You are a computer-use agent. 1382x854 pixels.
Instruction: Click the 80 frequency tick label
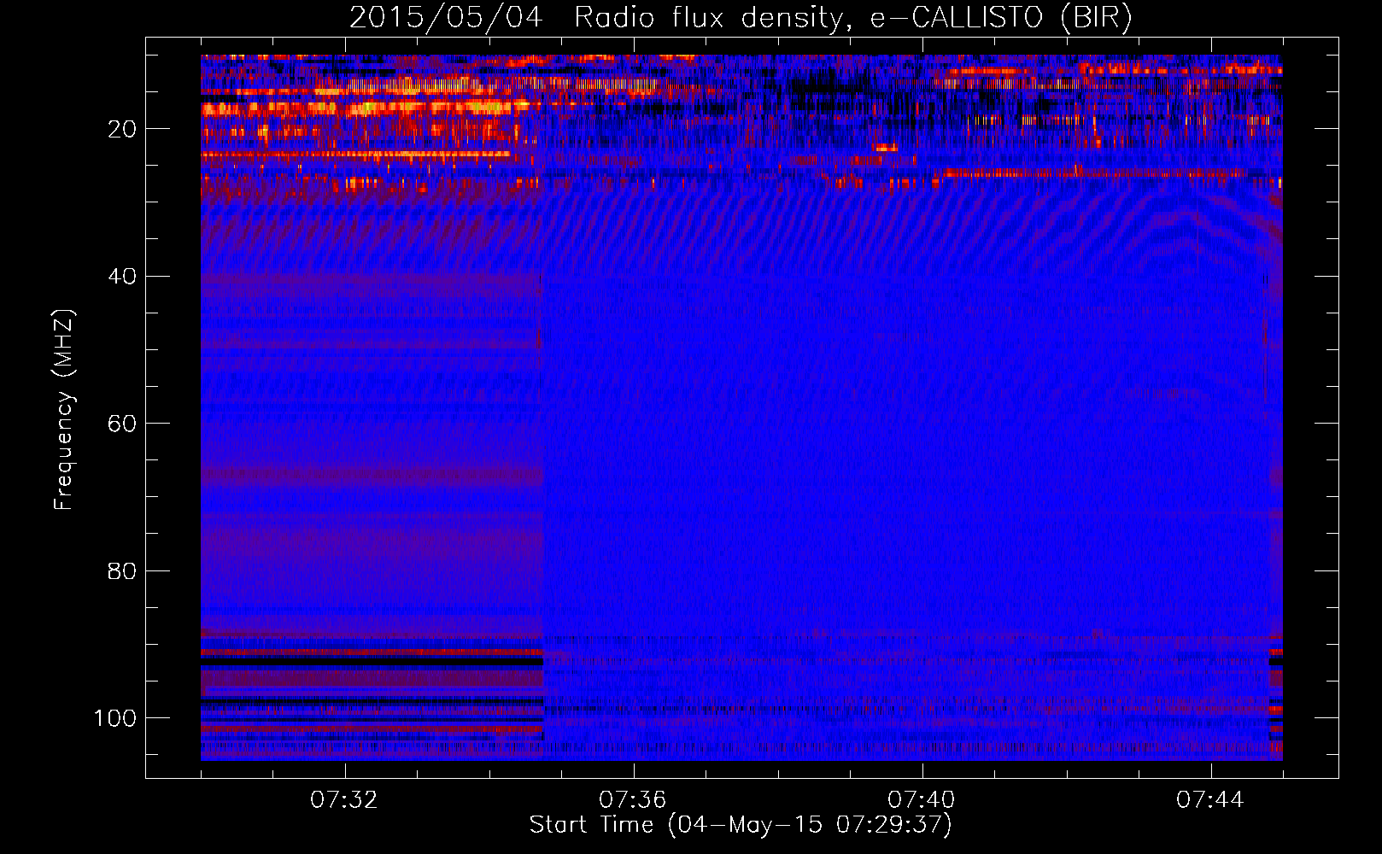[x=122, y=570]
